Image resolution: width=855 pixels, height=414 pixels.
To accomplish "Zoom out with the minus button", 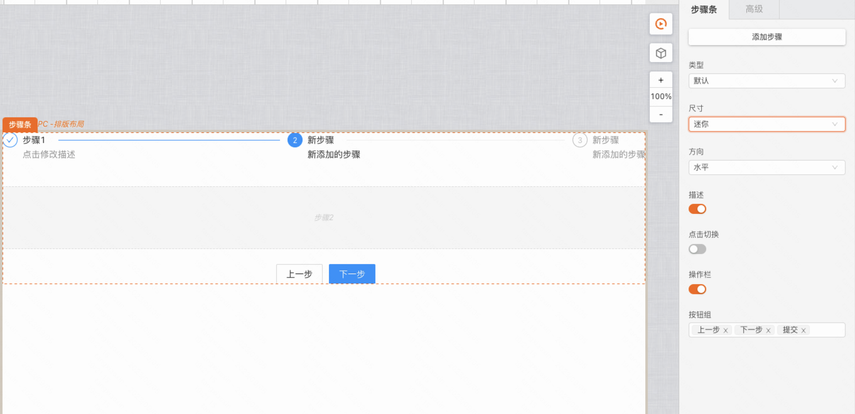I will [x=660, y=114].
